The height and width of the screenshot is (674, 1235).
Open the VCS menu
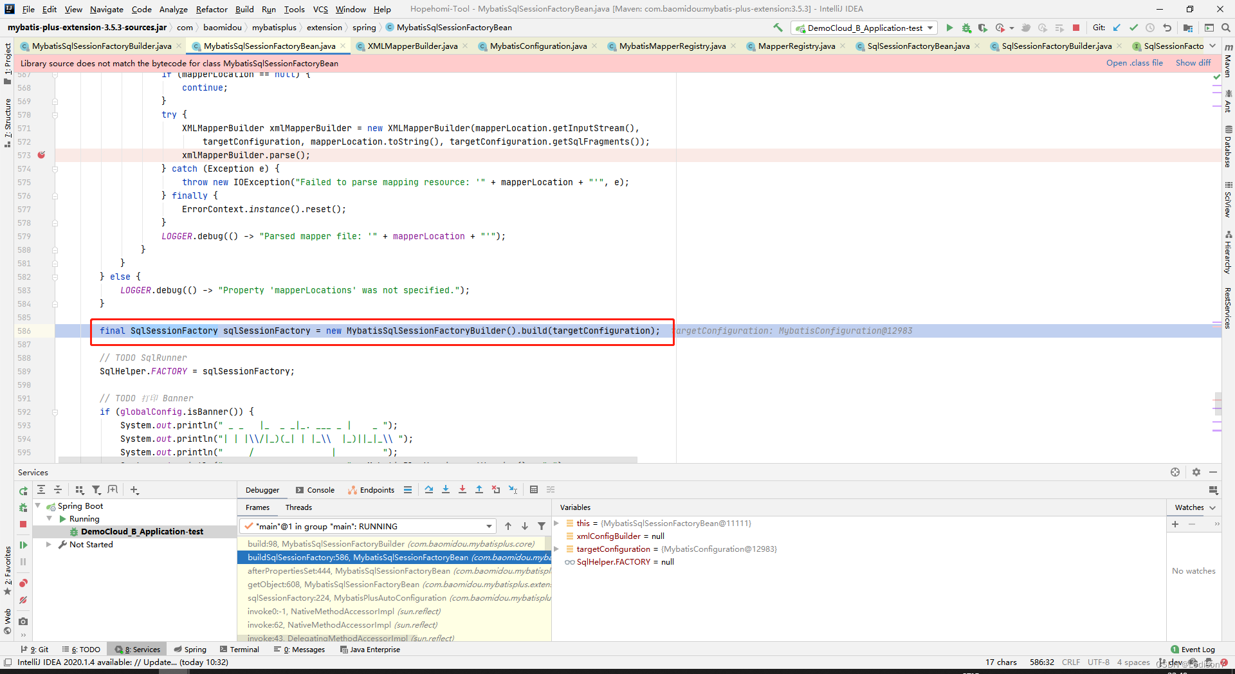[x=320, y=9]
